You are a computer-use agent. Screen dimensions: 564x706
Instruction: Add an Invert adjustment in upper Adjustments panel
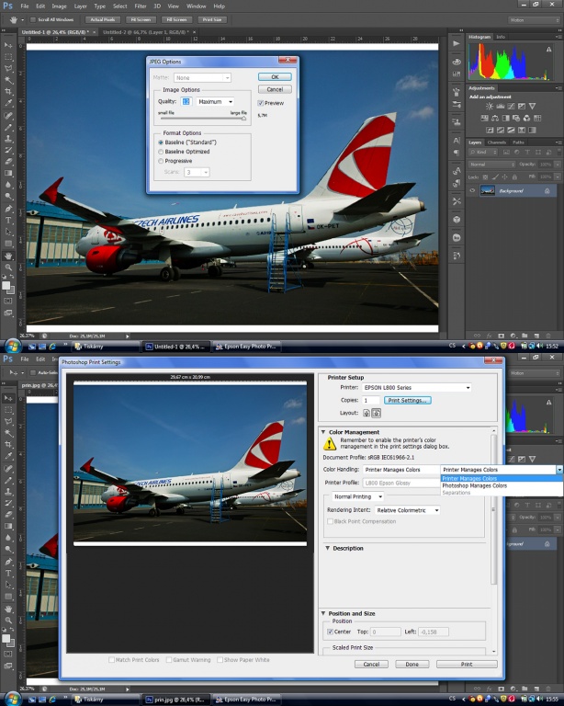(x=490, y=131)
